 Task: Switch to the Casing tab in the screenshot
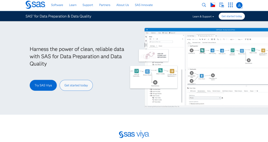[x=209, y=91]
